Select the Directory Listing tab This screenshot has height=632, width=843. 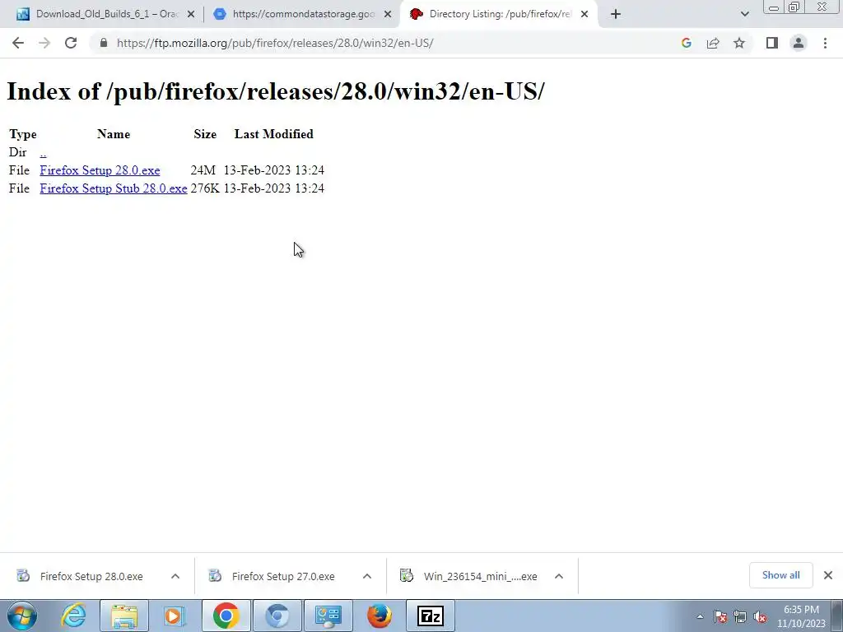499,14
